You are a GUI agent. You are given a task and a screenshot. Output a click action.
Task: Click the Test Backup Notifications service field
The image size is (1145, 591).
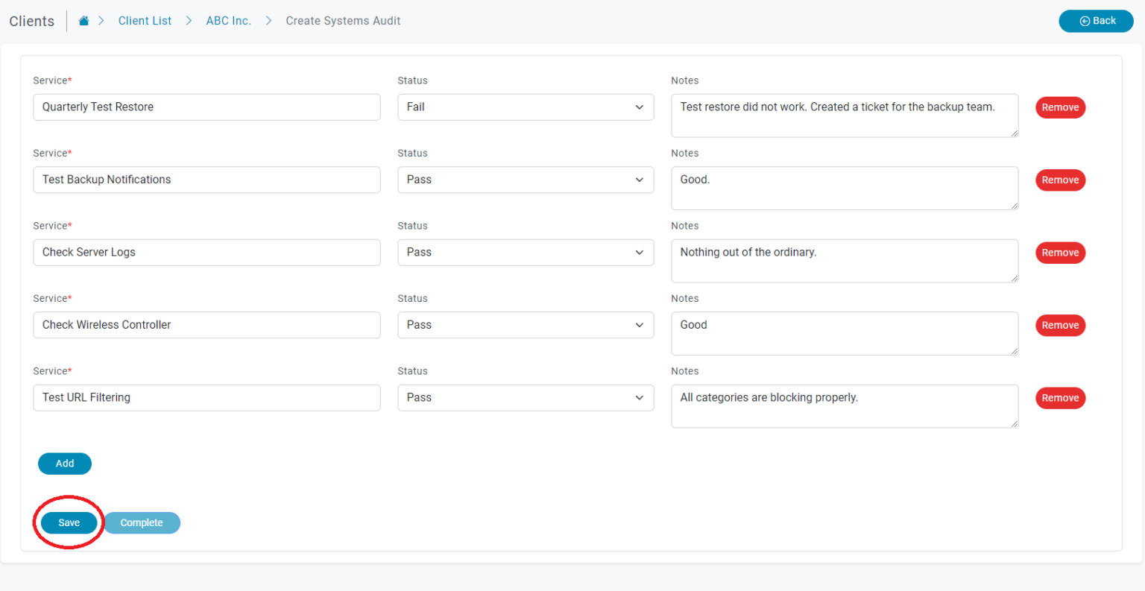(206, 180)
